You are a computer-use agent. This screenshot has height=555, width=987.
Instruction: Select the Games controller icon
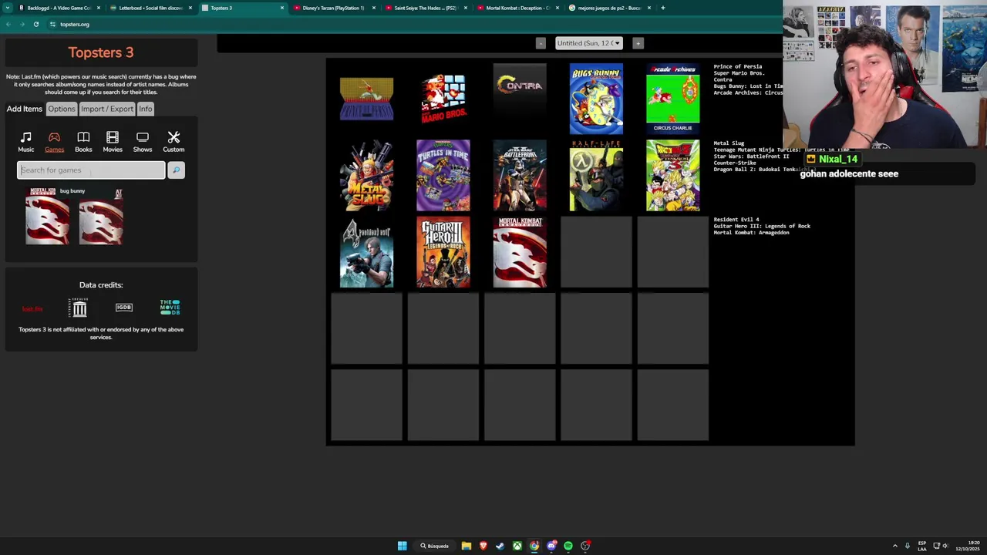(x=54, y=141)
